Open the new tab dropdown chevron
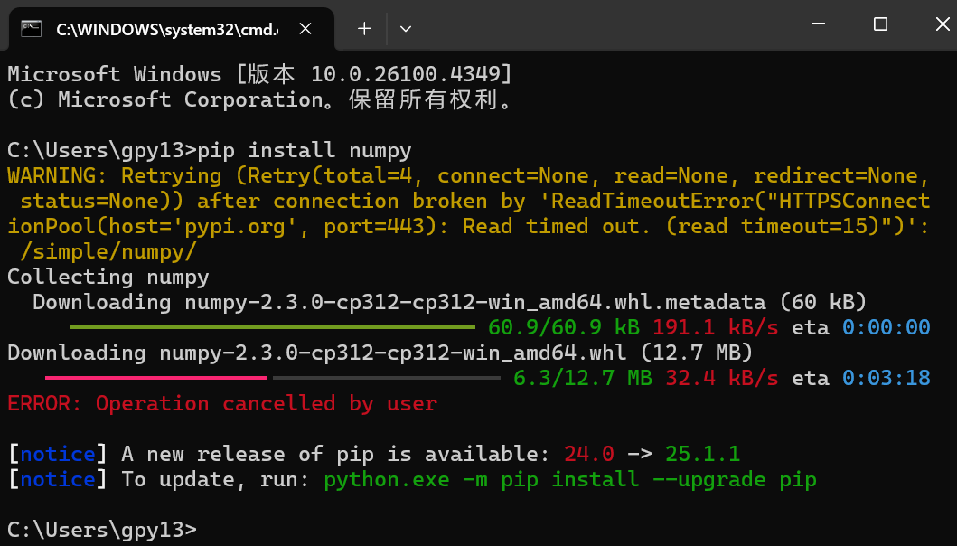 pos(405,28)
